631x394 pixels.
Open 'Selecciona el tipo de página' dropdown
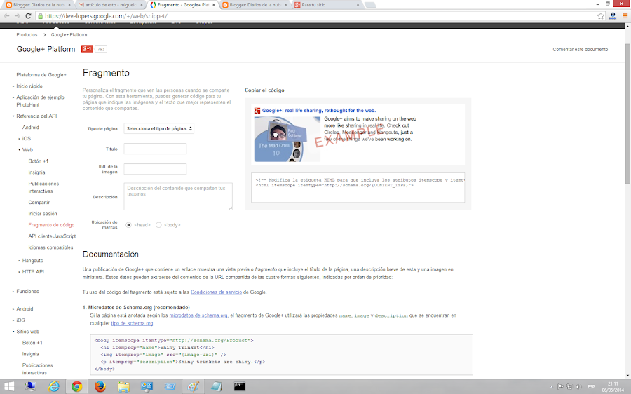coord(159,128)
